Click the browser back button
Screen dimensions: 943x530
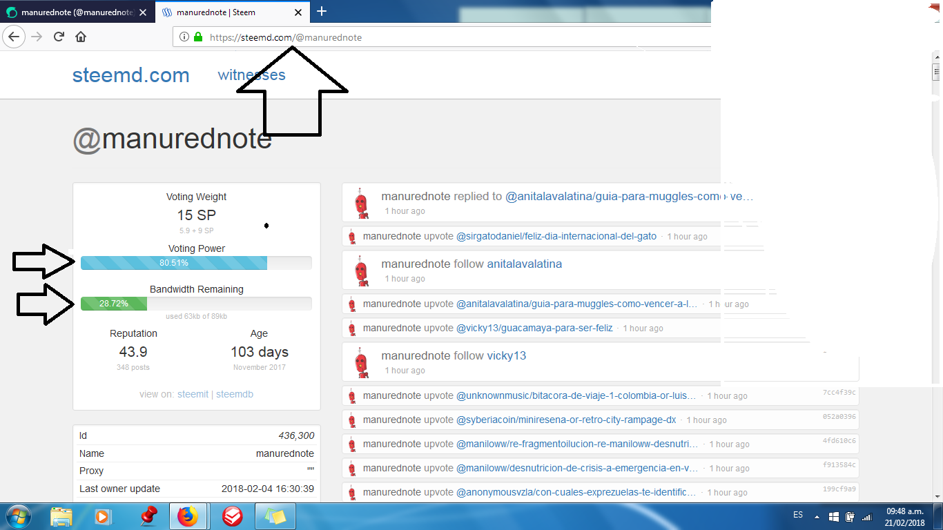[x=14, y=37]
